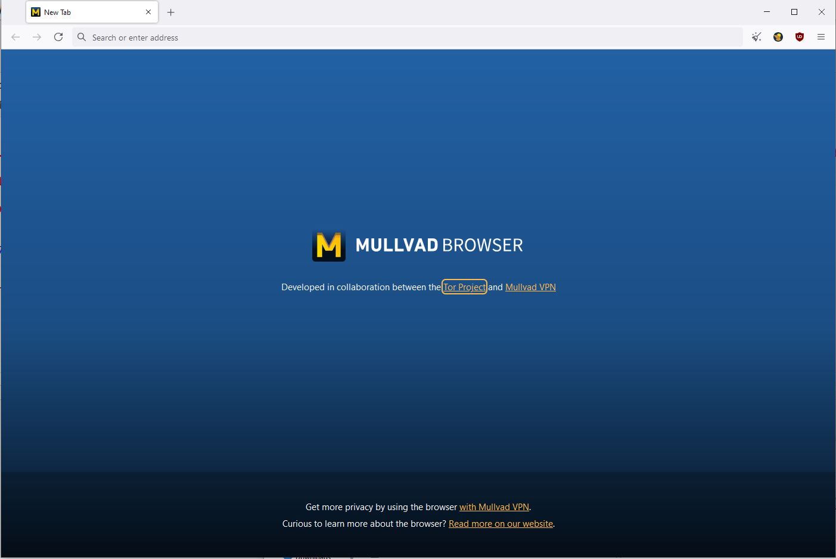
Task: Go forward to next page
Action: [37, 37]
